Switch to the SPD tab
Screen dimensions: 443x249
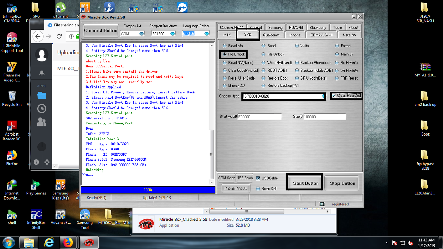tap(247, 35)
